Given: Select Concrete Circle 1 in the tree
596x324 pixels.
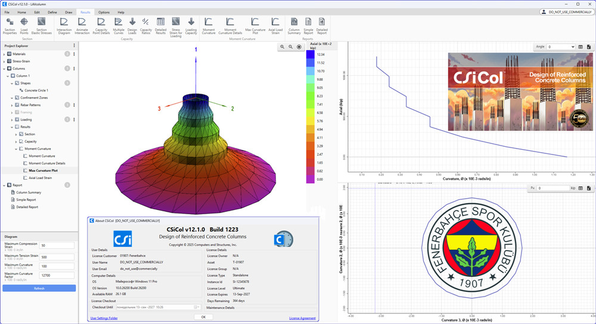Looking at the screenshot, I should pyautogui.click(x=36, y=91).
